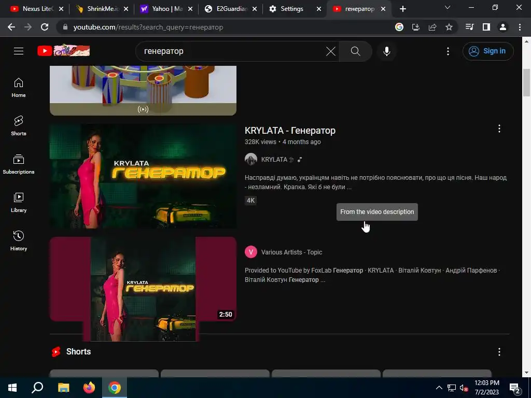Click the Provided to YouTube by FoxLab text

pos(372,275)
